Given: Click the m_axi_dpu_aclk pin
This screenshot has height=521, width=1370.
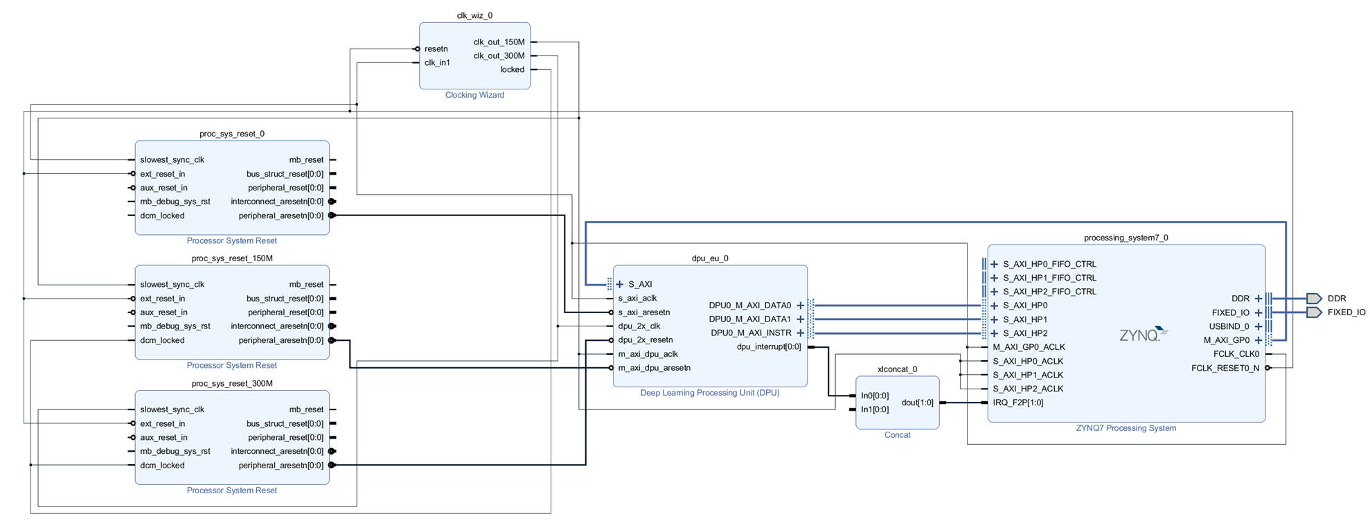Looking at the screenshot, I should [x=648, y=354].
